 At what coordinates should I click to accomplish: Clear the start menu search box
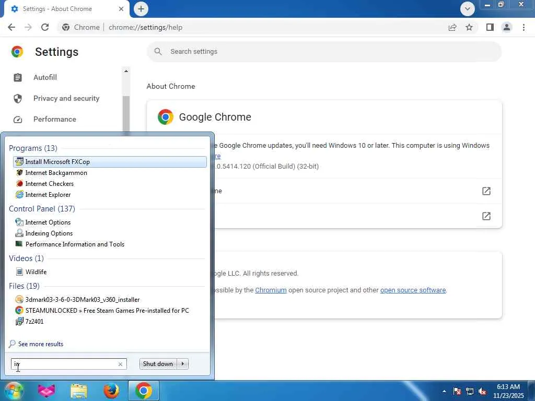point(120,364)
